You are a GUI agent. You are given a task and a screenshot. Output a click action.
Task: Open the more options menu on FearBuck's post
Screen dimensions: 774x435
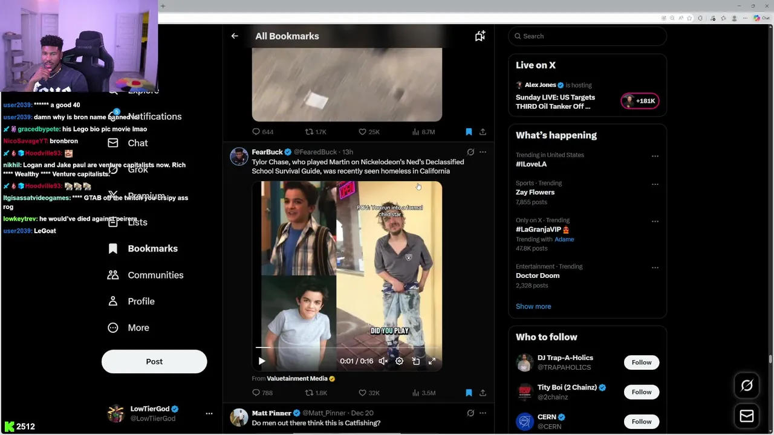[x=483, y=152]
